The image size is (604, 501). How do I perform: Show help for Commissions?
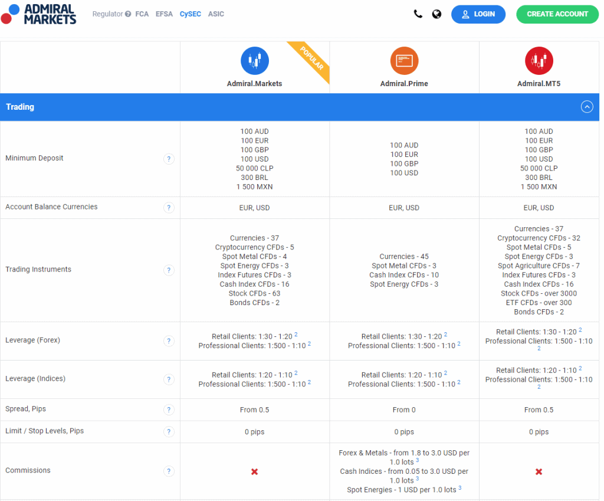[169, 471]
